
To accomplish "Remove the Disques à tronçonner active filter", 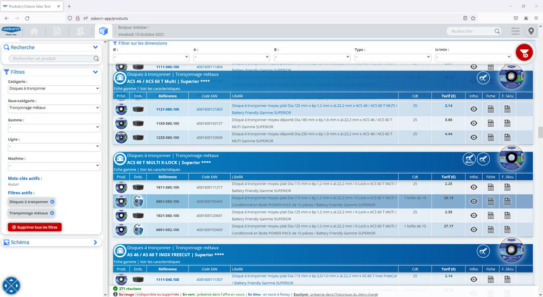I will click(x=52, y=202).
